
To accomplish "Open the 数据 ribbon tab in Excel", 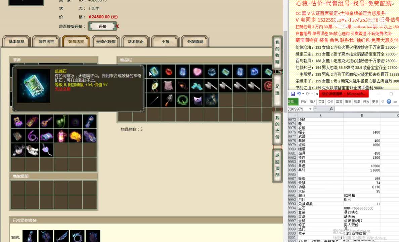I will point(339,102).
